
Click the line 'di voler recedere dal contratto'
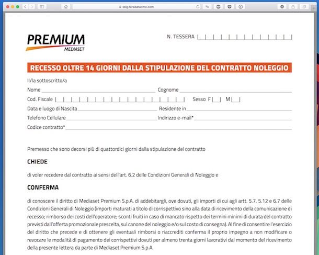tap(123, 175)
